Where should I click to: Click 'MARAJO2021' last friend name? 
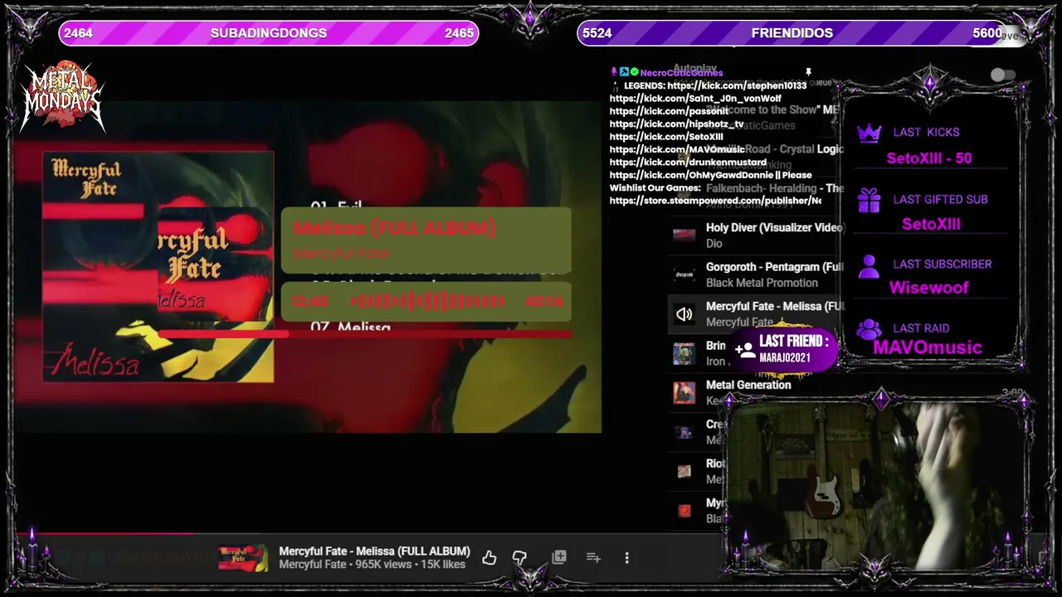click(785, 358)
